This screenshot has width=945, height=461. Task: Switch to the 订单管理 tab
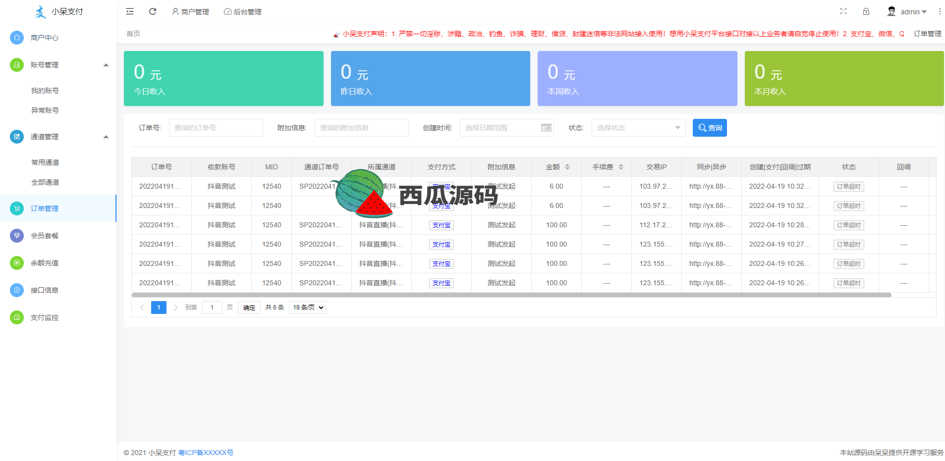click(927, 34)
